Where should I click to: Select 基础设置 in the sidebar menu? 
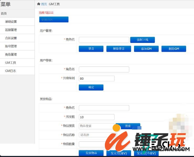tap(11, 22)
